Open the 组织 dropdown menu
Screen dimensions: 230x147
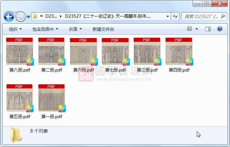coord(15,29)
